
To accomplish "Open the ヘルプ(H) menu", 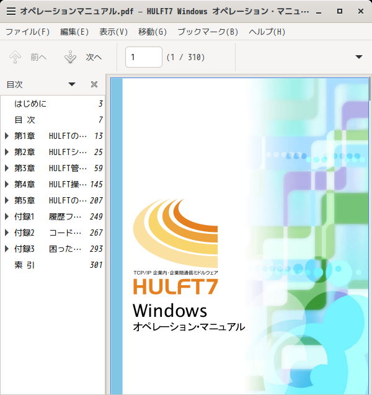I will 267,32.
